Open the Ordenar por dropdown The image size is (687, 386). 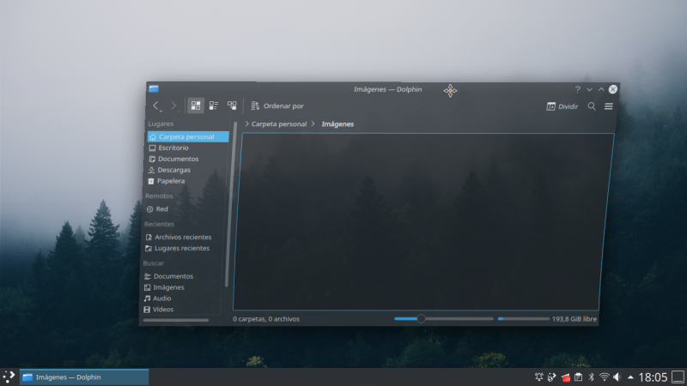277,106
